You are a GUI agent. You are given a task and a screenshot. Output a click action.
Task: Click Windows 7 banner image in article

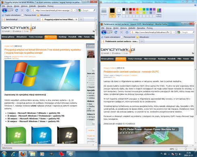coord(42,75)
